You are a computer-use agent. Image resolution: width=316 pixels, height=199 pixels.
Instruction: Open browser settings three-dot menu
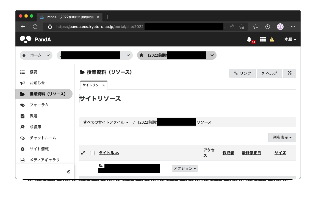click(x=293, y=27)
